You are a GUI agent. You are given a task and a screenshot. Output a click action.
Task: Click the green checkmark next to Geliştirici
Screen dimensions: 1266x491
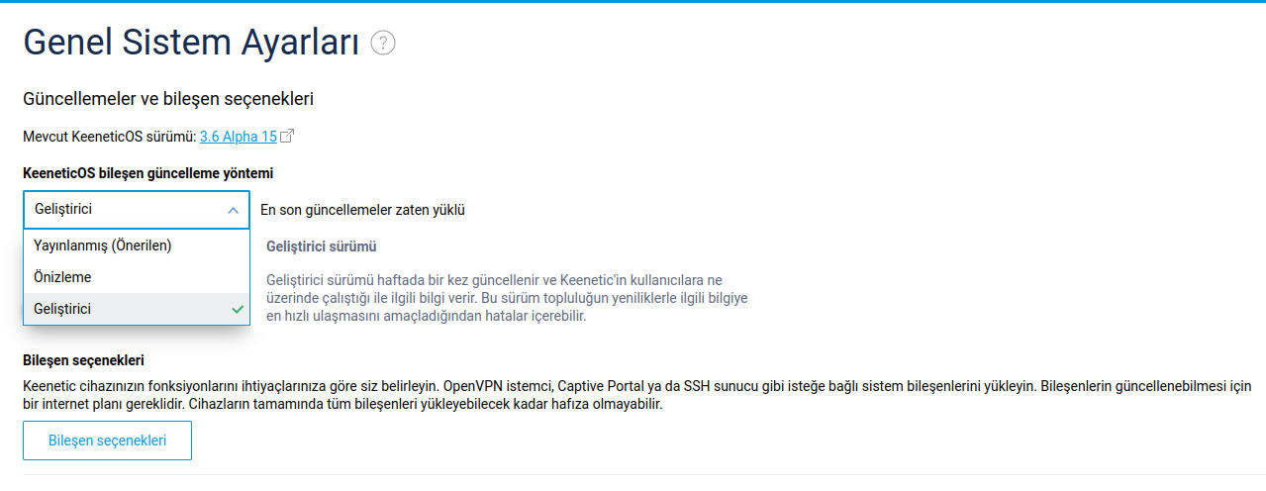point(238,309)
